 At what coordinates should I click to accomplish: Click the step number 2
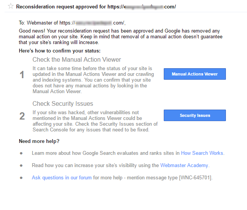tap(22, 116)
